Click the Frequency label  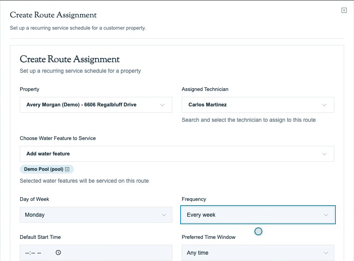pyautogui.click(x=194, y=199)
